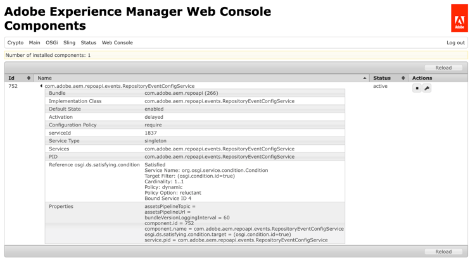Screen dimensions: 475x263
Task: Click the 'osgi.ds.satisfying.condition.target' property line
Action: [217, 235]
